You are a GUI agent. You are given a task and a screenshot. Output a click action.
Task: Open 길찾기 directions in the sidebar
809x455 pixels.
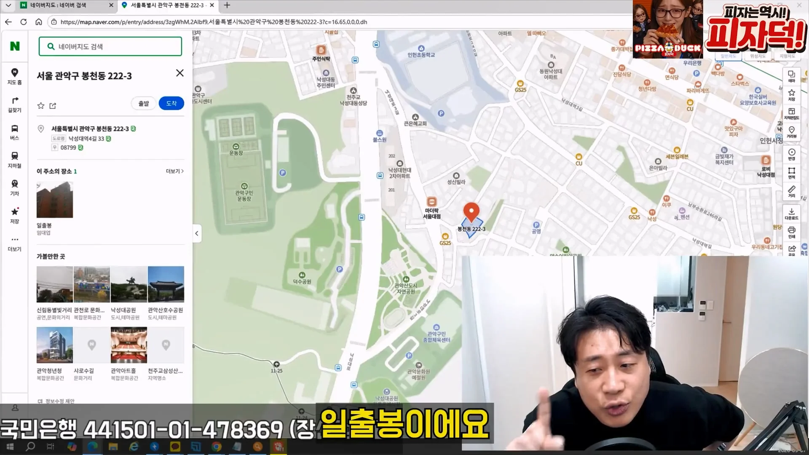pyautogui.click(x=14, y=104)
